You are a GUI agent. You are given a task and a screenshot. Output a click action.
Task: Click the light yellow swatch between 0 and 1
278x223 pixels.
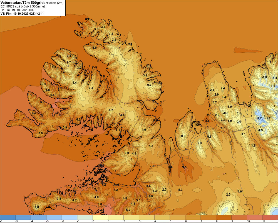[x=100, y=217]
